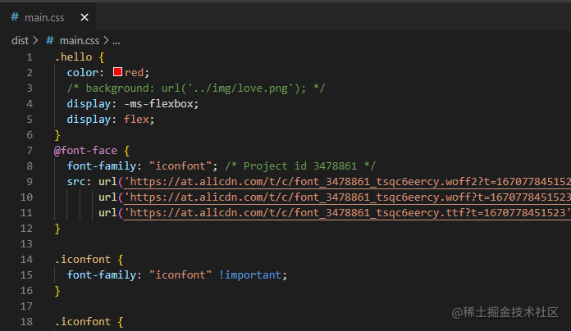Click the .iconfont selector on line 14
Image resolution: width=571 pixels, height=331 pixels.
pyautogui.click(x=83, y=260)
